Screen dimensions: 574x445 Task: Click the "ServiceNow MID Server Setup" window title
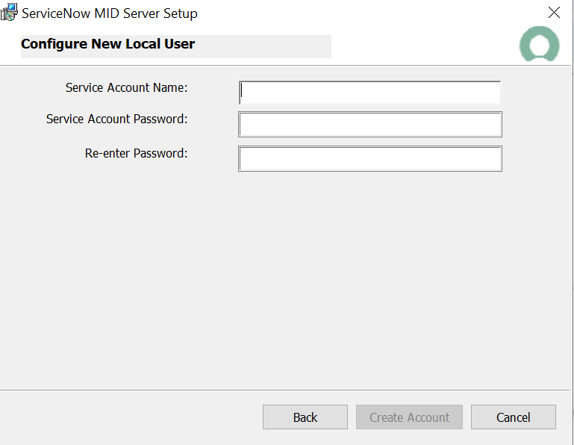[110, 13]
